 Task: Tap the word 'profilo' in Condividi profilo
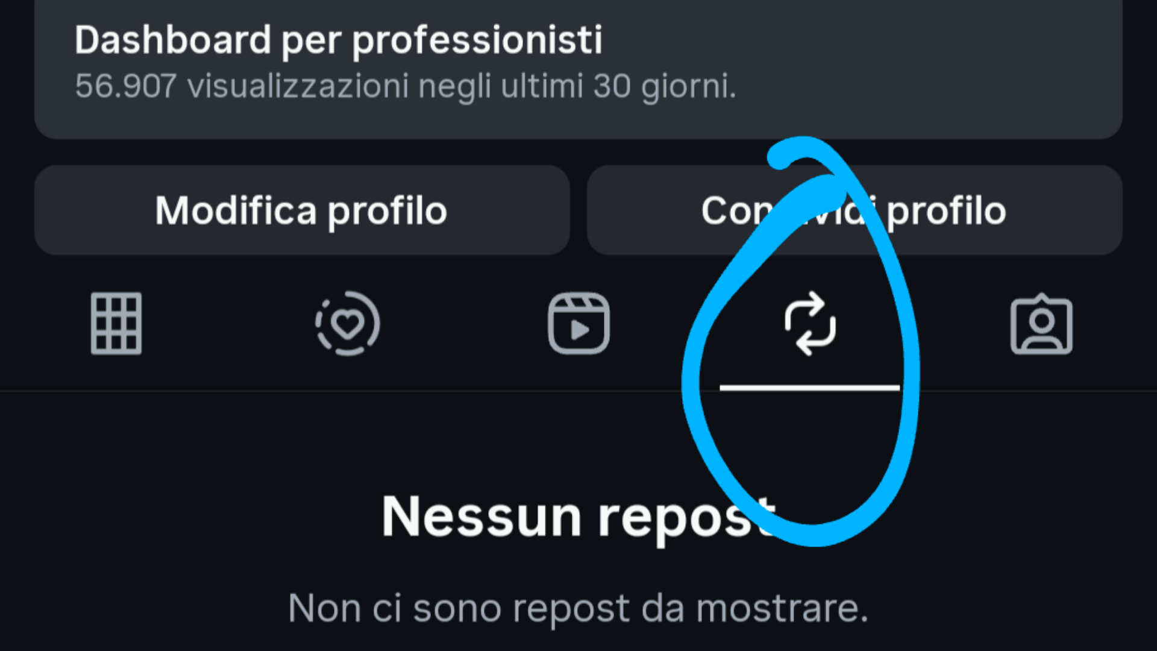[947, 212]
